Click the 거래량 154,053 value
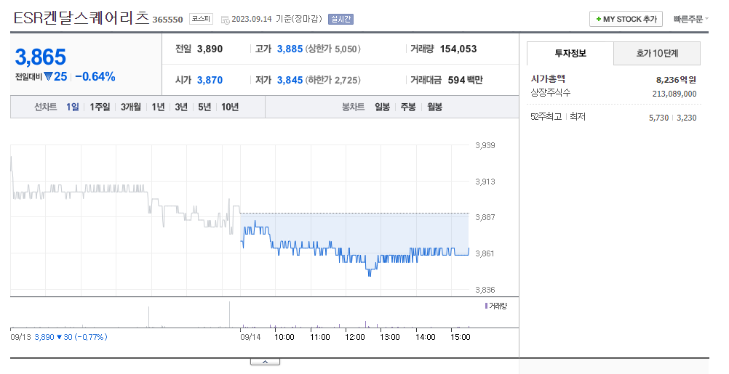This screenshot has height=374, width=729. click(x=458, y=49)
